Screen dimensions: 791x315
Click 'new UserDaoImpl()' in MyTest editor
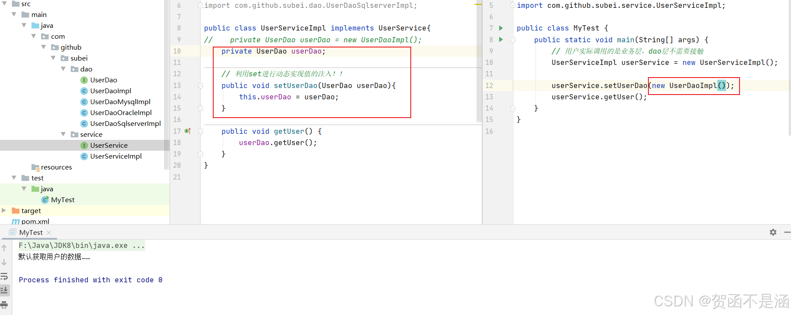point(689,85)
